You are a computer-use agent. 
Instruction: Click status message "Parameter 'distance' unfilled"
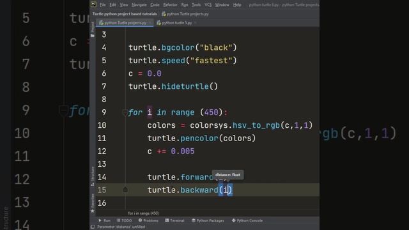(x=121, y=227)
